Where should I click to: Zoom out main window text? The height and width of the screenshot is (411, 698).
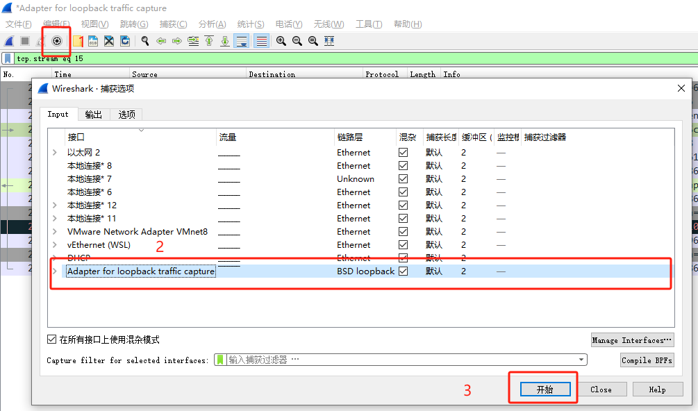tap(297, 42)
